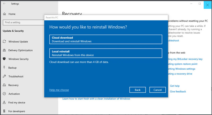Click the Update & Security heading
This screenshot has width=212, height=115.
pos(13,31)
